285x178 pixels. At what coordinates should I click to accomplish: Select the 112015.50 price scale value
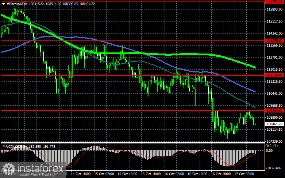274,70
